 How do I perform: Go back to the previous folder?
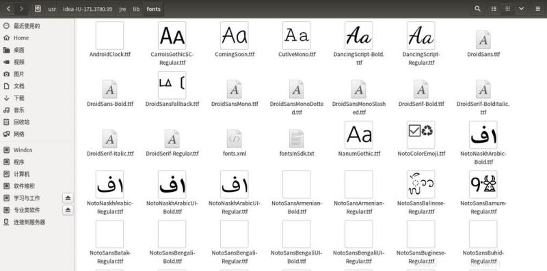click(x=8, y=9)
